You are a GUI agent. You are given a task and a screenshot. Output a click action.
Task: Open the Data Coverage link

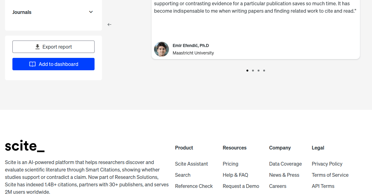pyautogui.click(x=285, y=164)
